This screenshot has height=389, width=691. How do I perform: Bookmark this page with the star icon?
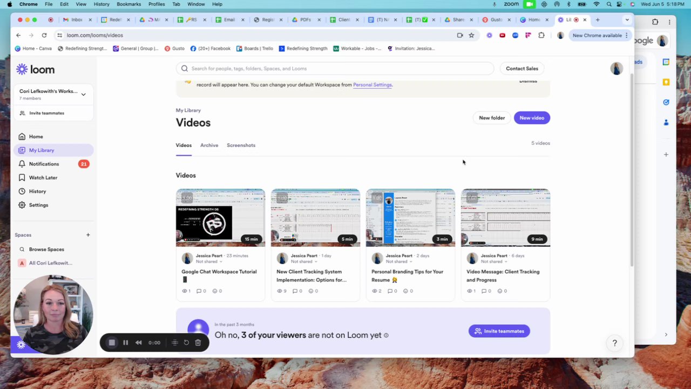[x=471, y=35]
